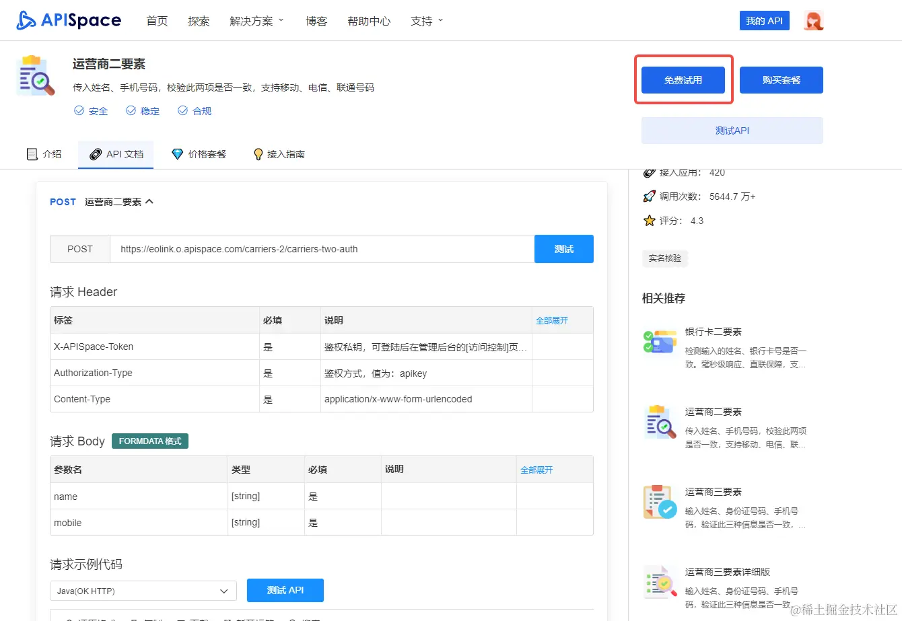The image size is (902, 621).
Task: Expand the 支持 nav dropdown
Action: coord(427,21)
